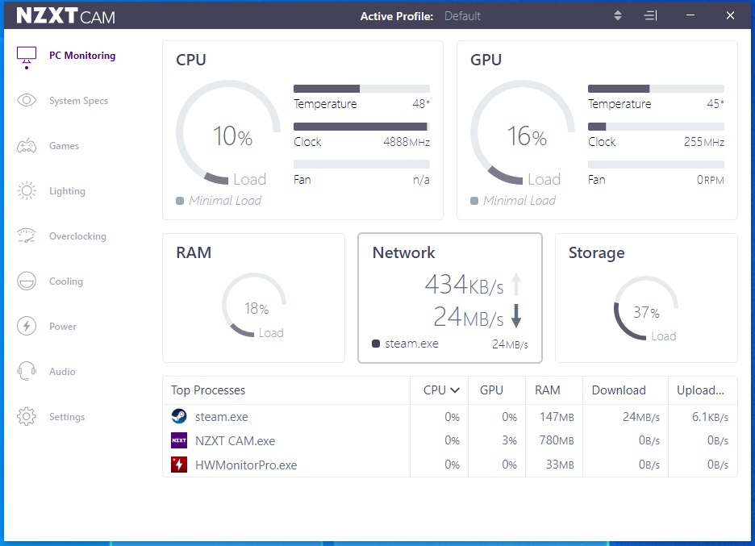Open the Overclocking section
Viewport: 755px width, 546px height.
tap(77, 236)
